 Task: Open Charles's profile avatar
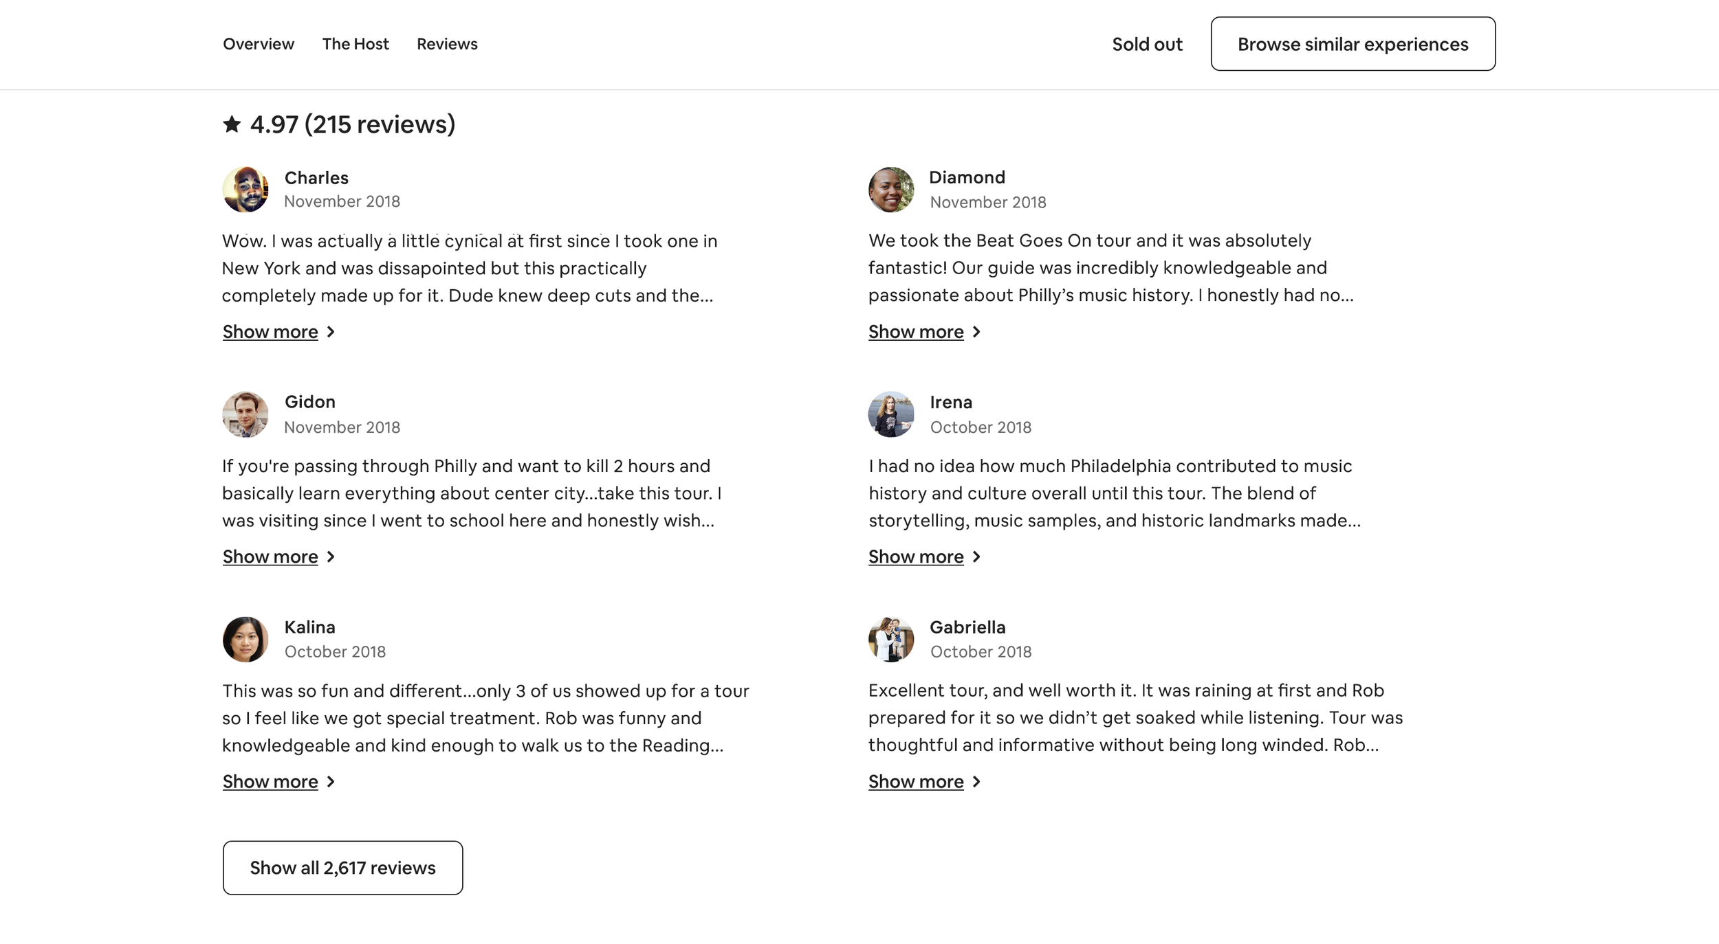pos(245,190)
